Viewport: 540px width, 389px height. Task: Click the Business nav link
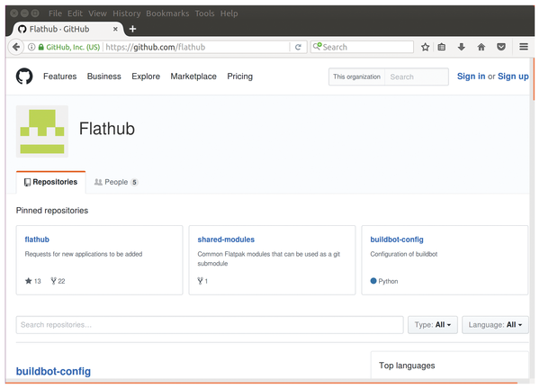point(104,77)
